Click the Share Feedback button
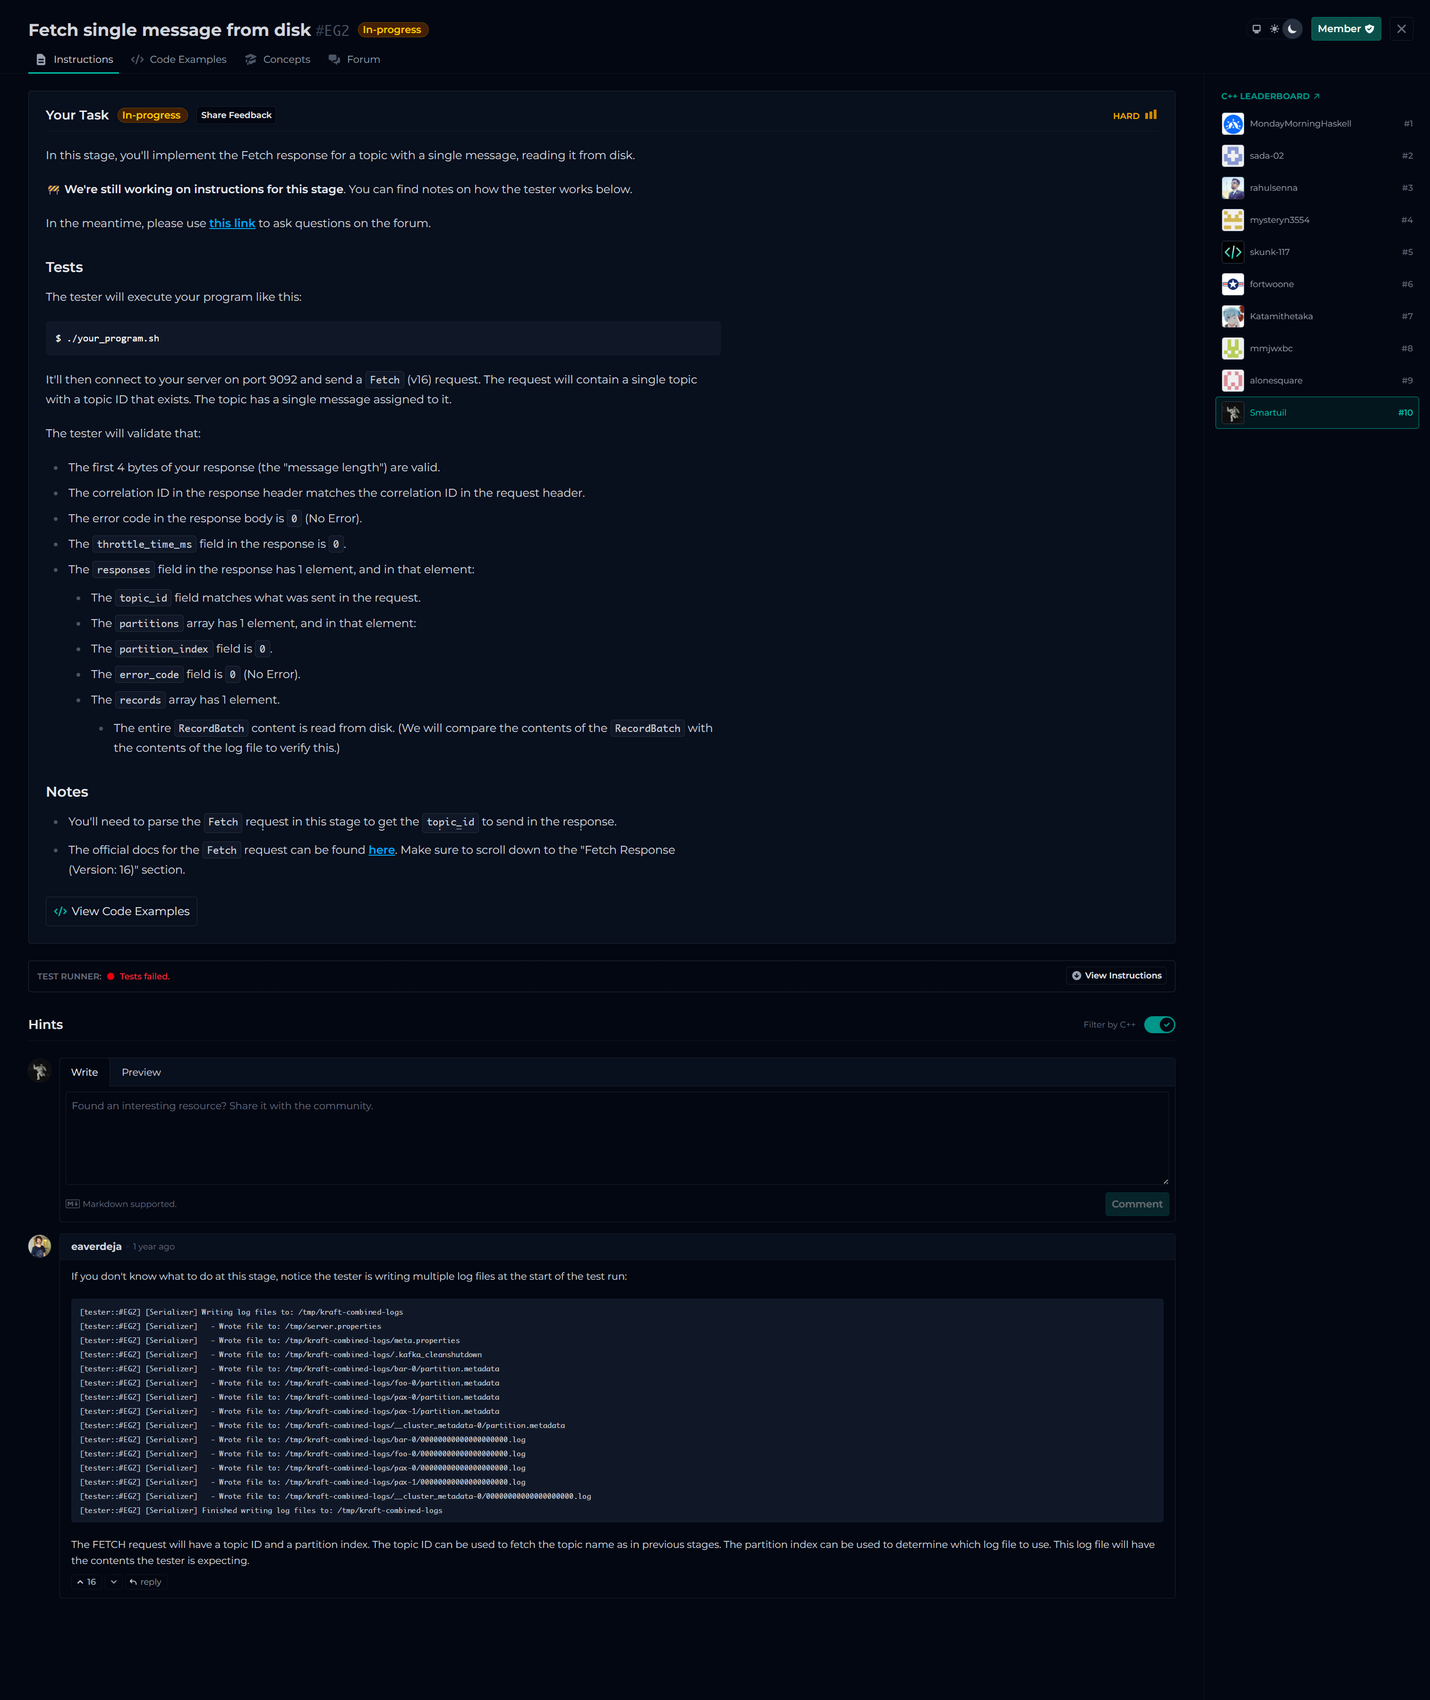 pyautogui.click(x=236, y=115)
